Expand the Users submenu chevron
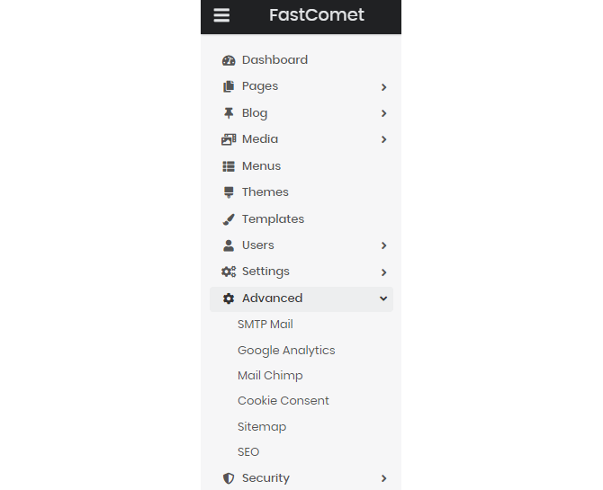The height and width of the screenshot is (490, 603). [384, 245]
